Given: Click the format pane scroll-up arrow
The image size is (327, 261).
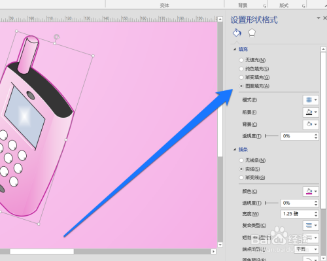Looking at the screenshot, I should pyautogui.click(x=323, y=49).
